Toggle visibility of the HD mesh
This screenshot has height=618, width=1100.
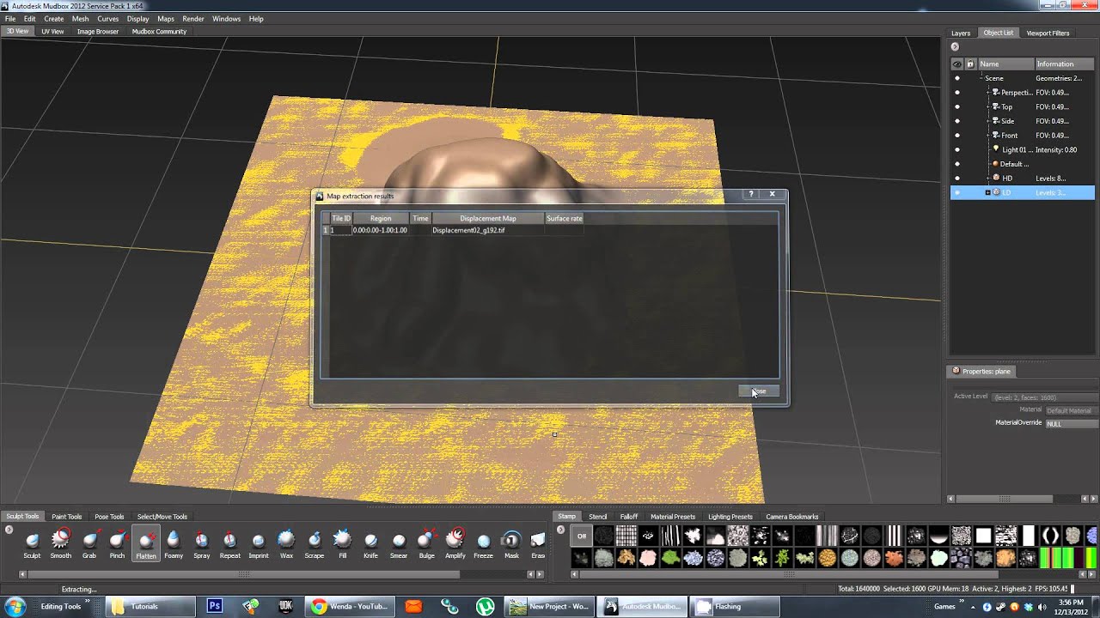tap(957, 178)
